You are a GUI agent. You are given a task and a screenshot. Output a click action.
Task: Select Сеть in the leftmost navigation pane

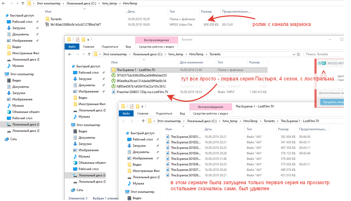tap(13, 139)
